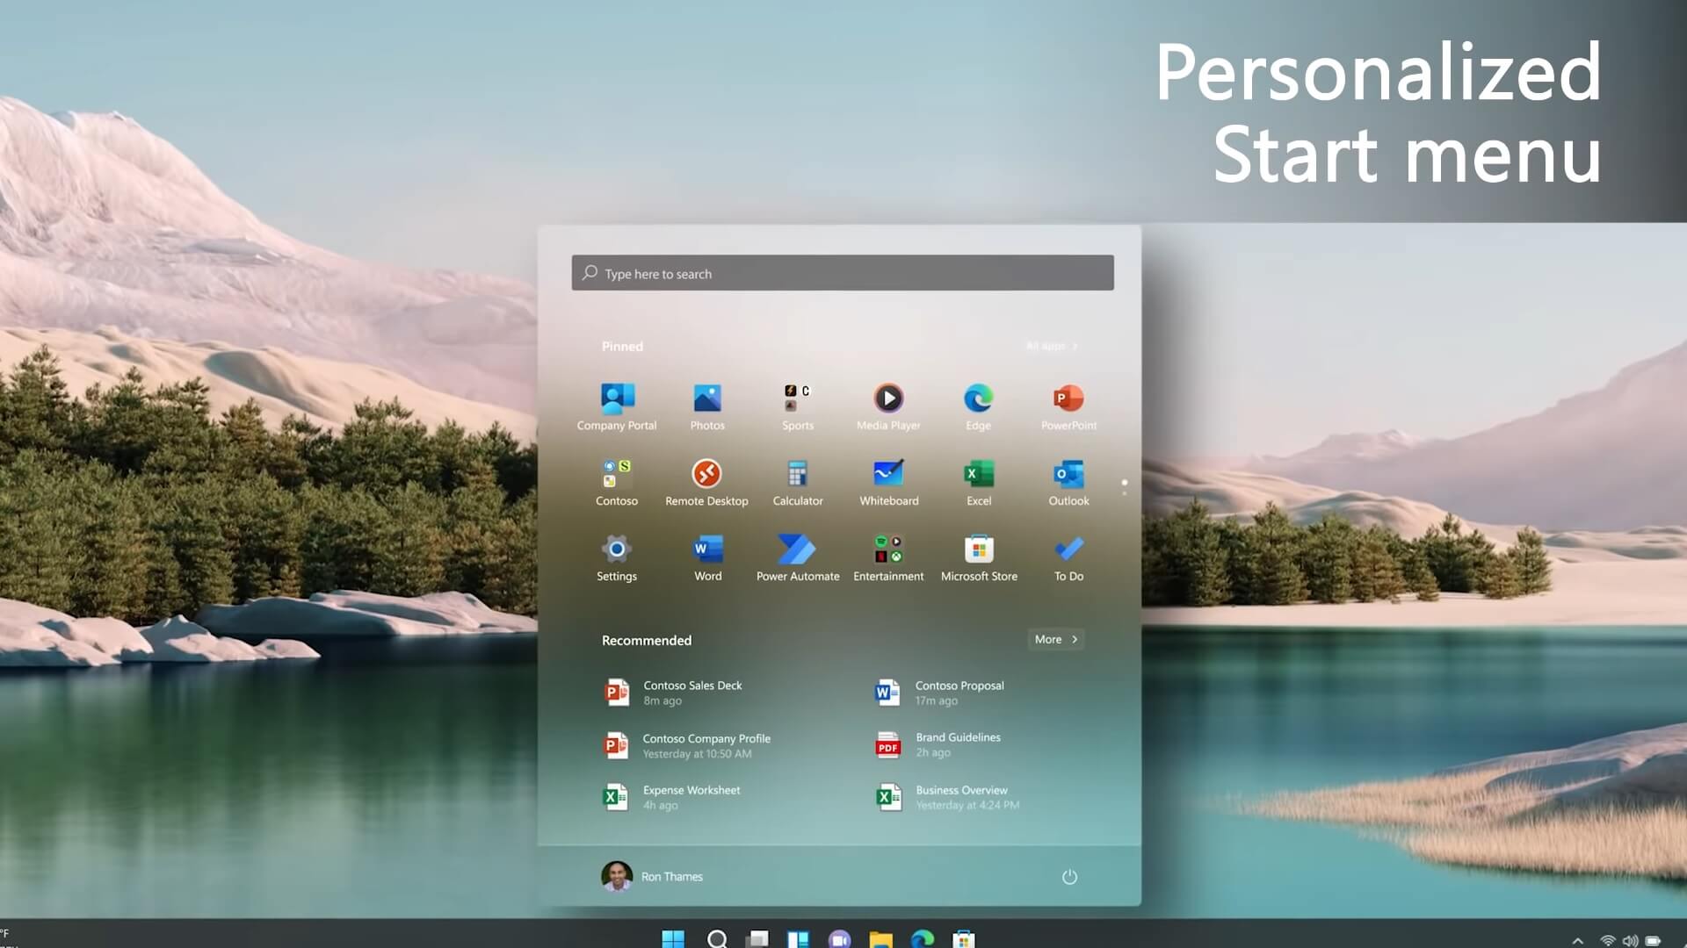Click More recommended files button

click(x=1053, y=639)
